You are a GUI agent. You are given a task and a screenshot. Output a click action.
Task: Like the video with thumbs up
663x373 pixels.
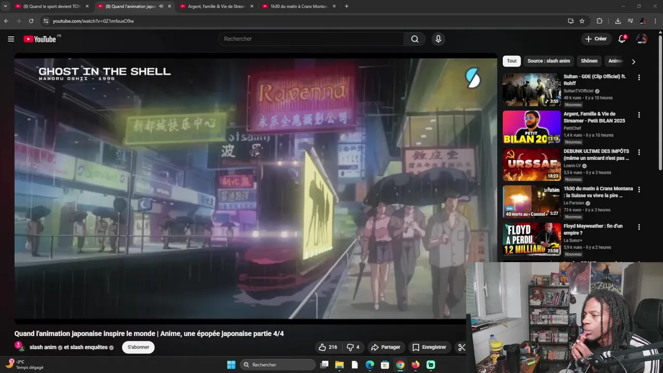pos(328,347)
